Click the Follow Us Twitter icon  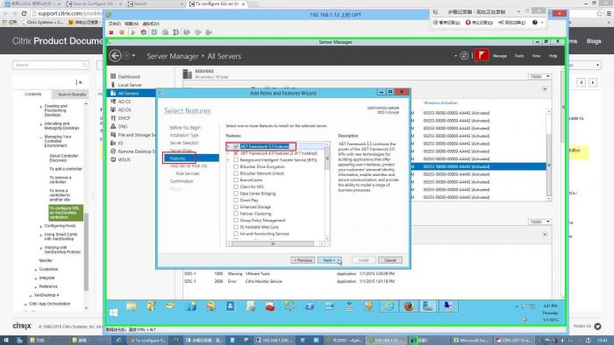tap(597, 327)
